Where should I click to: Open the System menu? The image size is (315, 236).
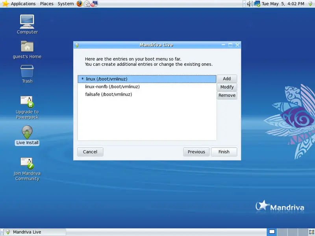(x=66, y=4)
